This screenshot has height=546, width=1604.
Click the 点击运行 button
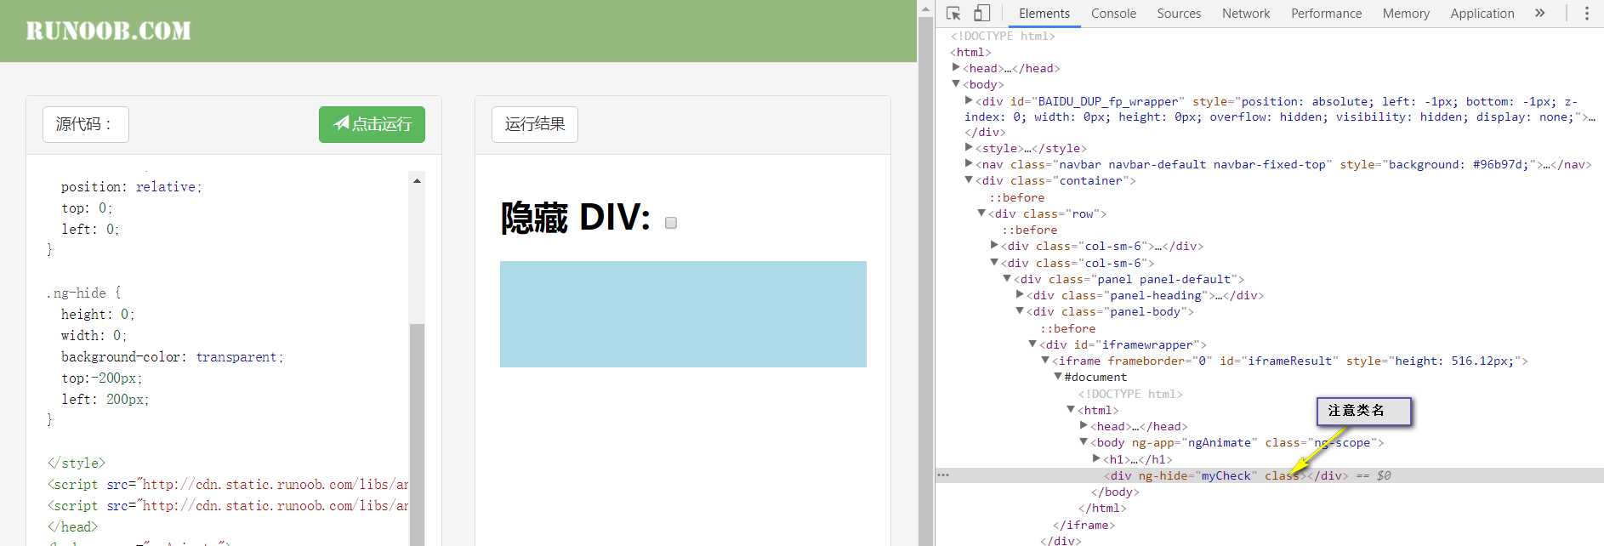[372, 124]
